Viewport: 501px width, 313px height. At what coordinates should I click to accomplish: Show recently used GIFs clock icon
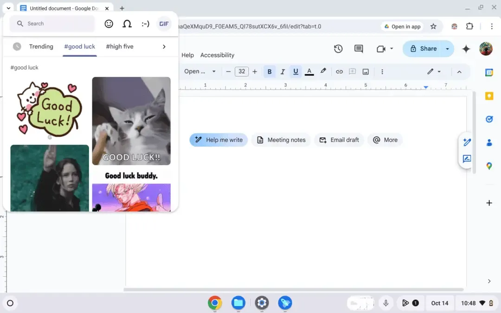[x=17, y=47]
